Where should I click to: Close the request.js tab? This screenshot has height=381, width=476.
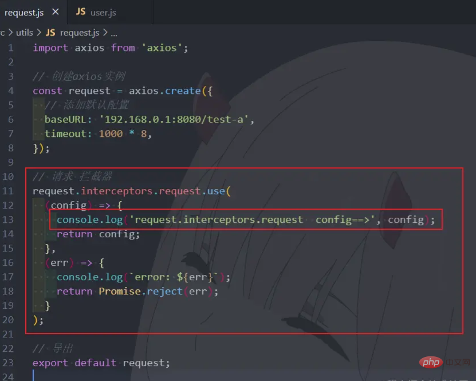55,12
